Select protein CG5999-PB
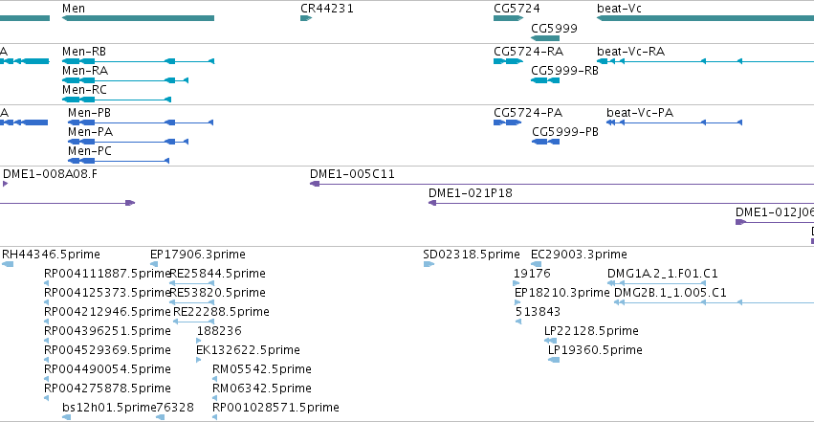Viewport: 814px width, 422px height. click(545, 142)
